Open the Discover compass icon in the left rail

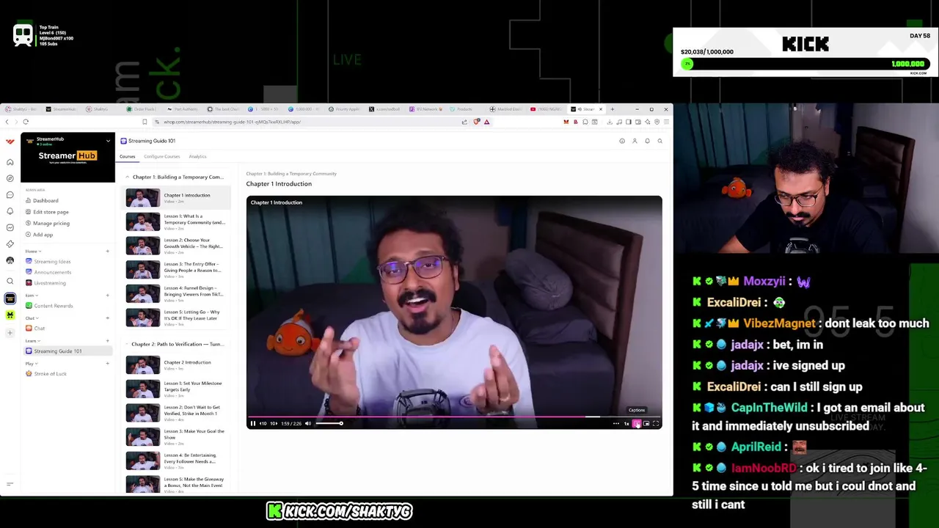(10, 178)
